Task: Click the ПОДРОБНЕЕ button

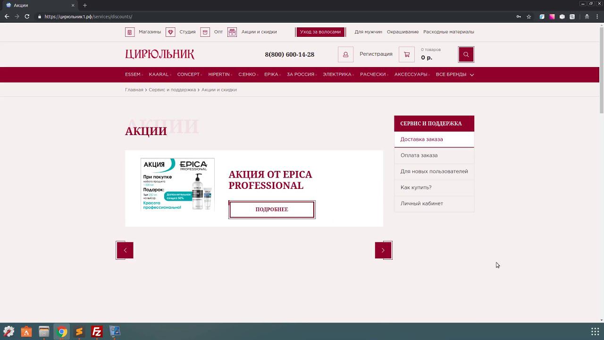Action: click(x=272, y=210)
